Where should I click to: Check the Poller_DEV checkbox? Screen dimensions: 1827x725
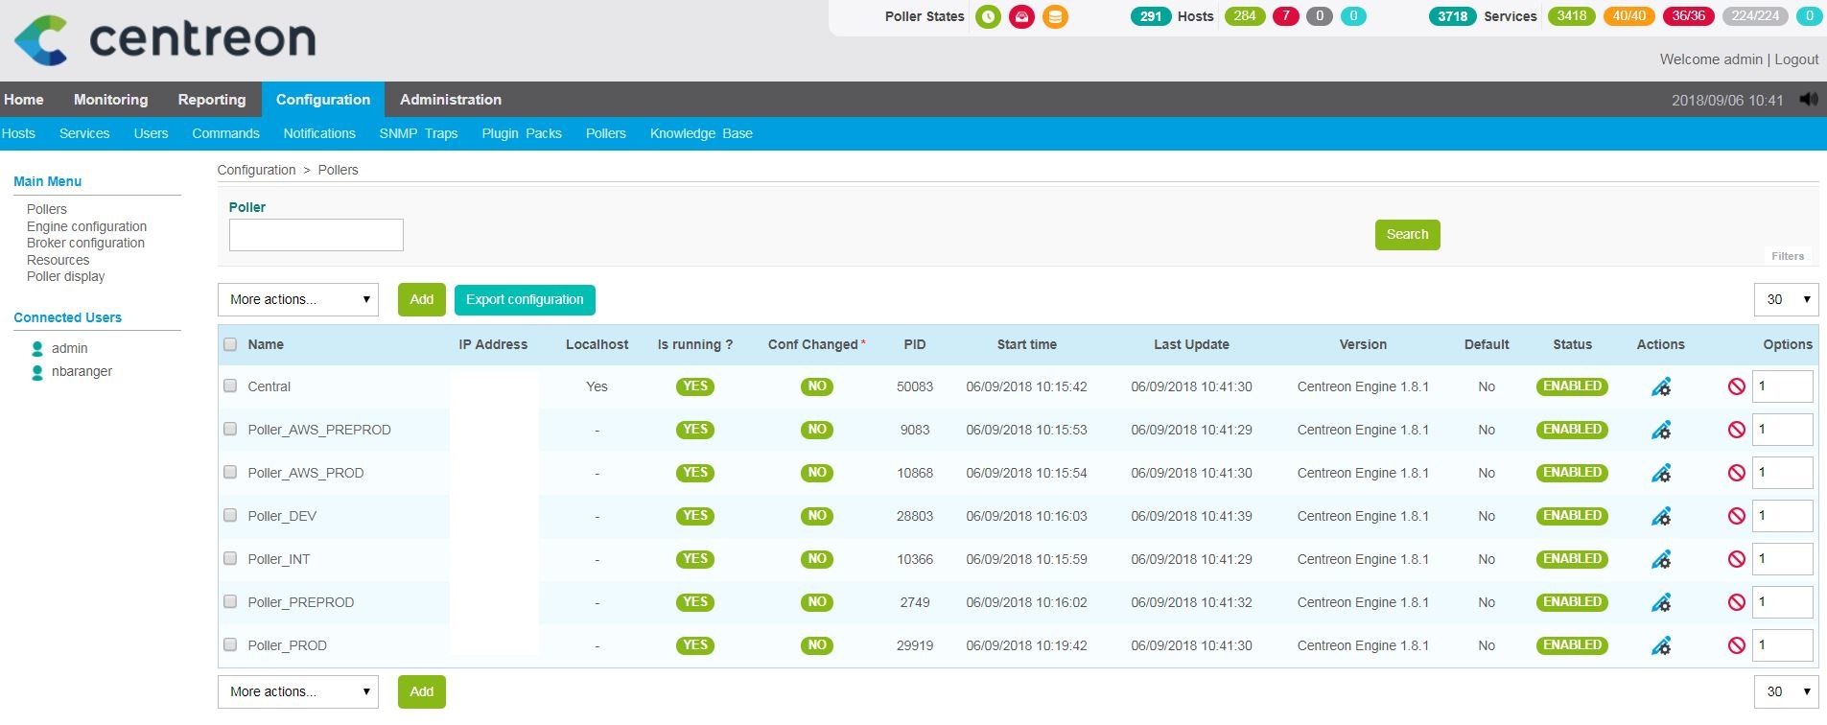click(x=230, y=515)
